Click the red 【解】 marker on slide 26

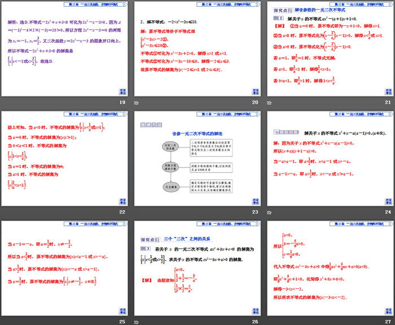click(x=147, y=281)
